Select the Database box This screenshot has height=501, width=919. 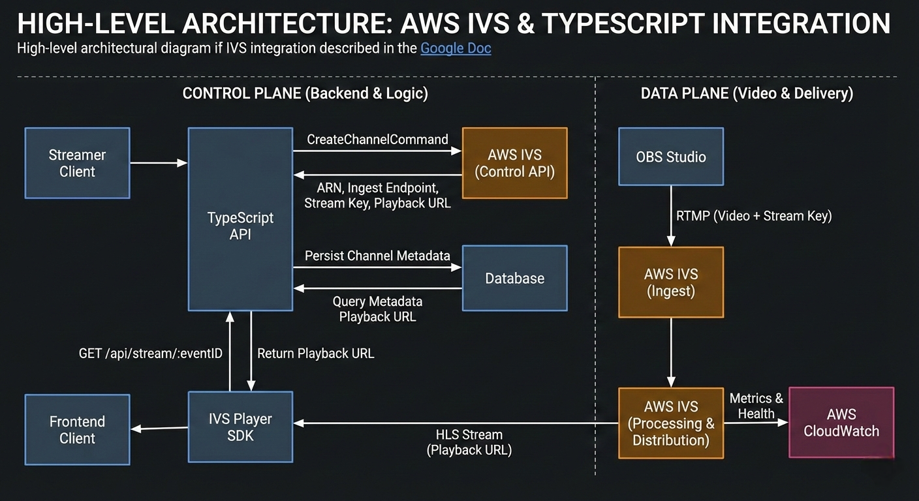point(515,279)
